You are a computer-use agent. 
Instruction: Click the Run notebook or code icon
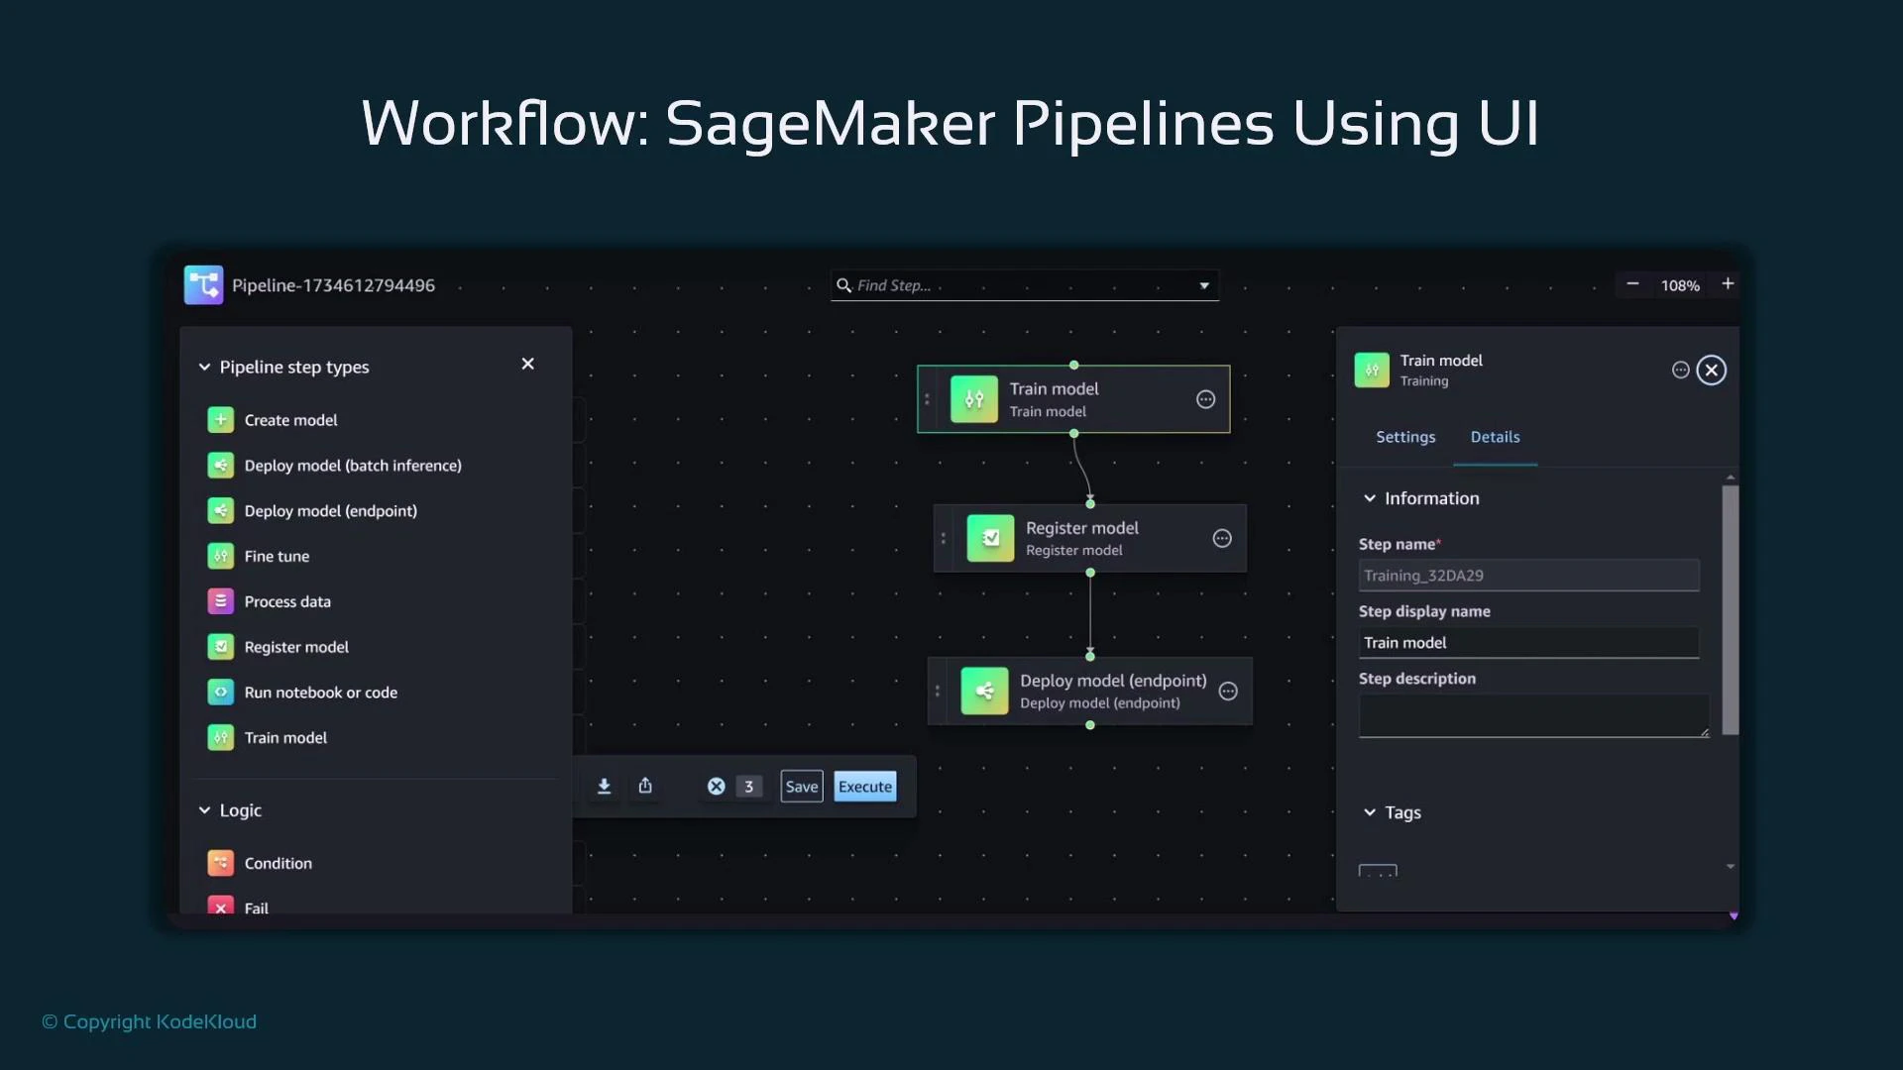220,692
